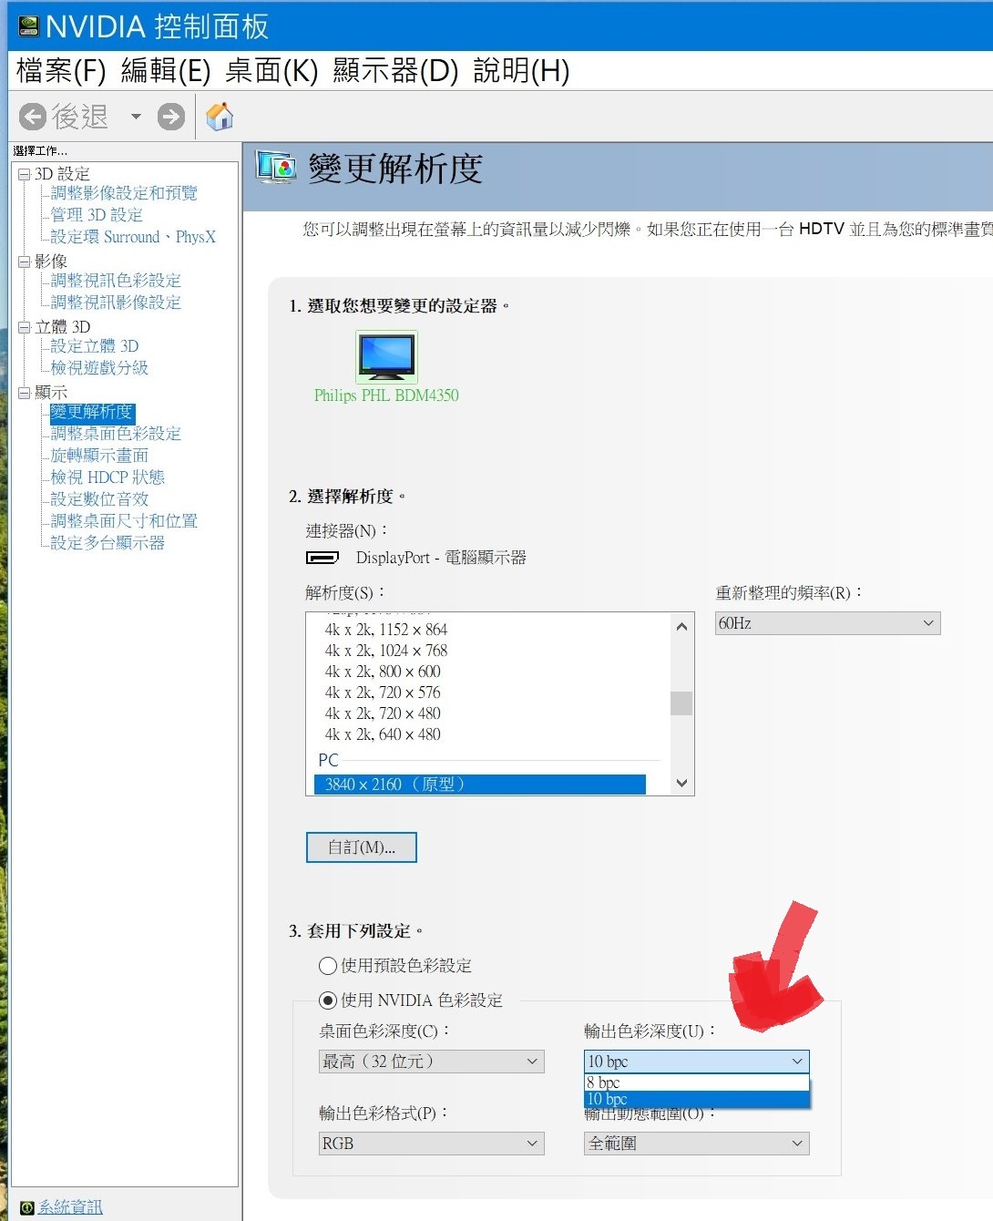The width and height of the screenshot is (993, 1221).
Task: Collapse the 影像 tree node
Action: click(25, 262)
